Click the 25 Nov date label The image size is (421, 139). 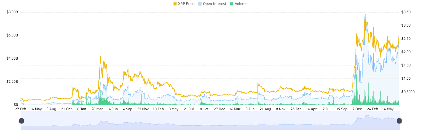pyautogui.click(x=143, y=109)
